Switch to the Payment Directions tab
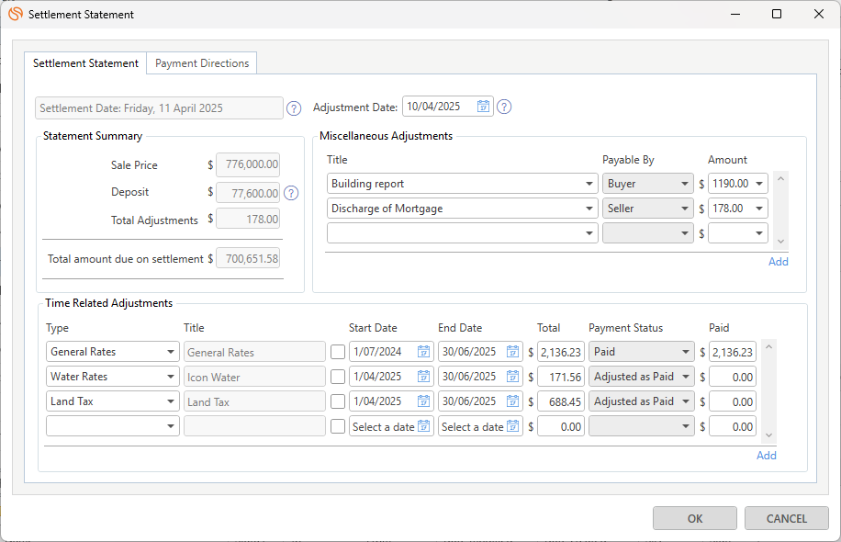 (x=202, y=63)
